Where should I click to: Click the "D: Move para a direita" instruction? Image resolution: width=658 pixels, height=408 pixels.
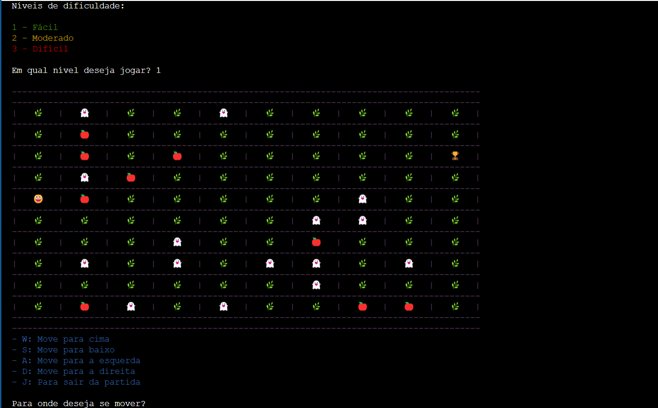pos(78,372)
